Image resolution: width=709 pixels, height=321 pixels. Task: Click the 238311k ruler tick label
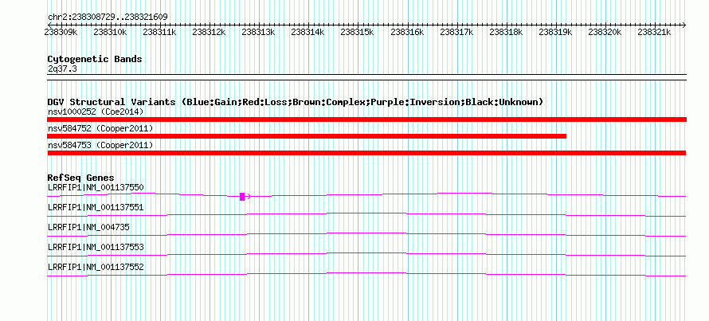click(x=159, y=33)
